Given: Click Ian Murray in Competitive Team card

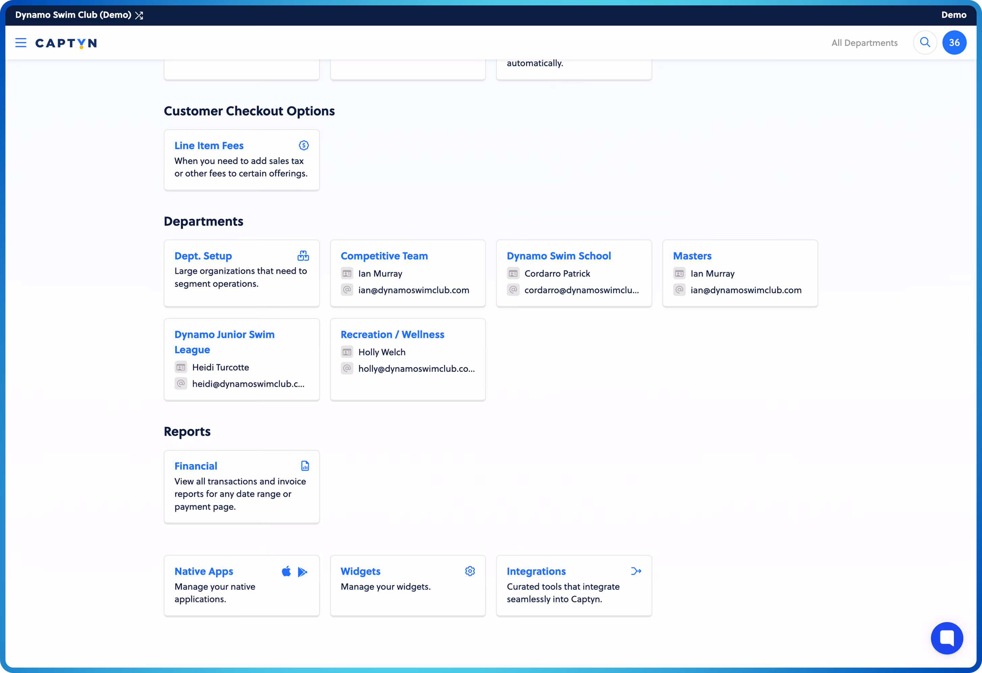Looking at the screenshot, I should coord(380,273).
